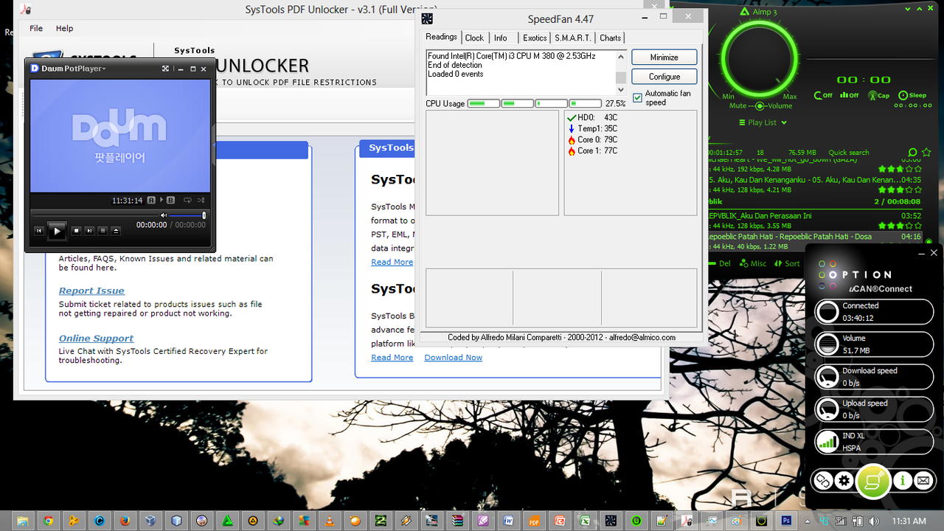
Task: Open Photoshop from taskbar
Action: tap(787, 520)
